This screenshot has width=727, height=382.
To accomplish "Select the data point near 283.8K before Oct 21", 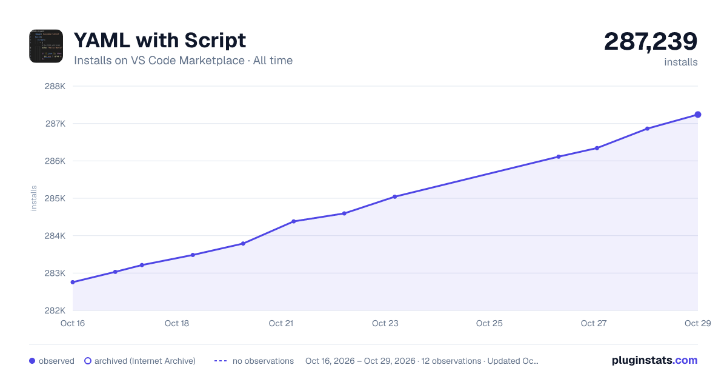I will point(243,244).
